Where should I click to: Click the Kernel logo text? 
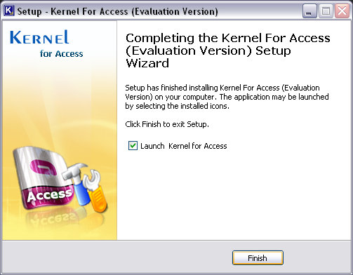click(39, 37)
